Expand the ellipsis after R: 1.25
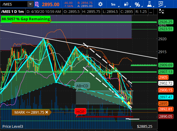This screenshot has height=131, width=177. point(151,11)
